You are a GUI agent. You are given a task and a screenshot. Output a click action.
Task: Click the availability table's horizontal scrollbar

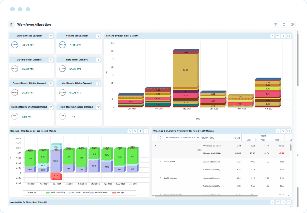tap(206, 195)
